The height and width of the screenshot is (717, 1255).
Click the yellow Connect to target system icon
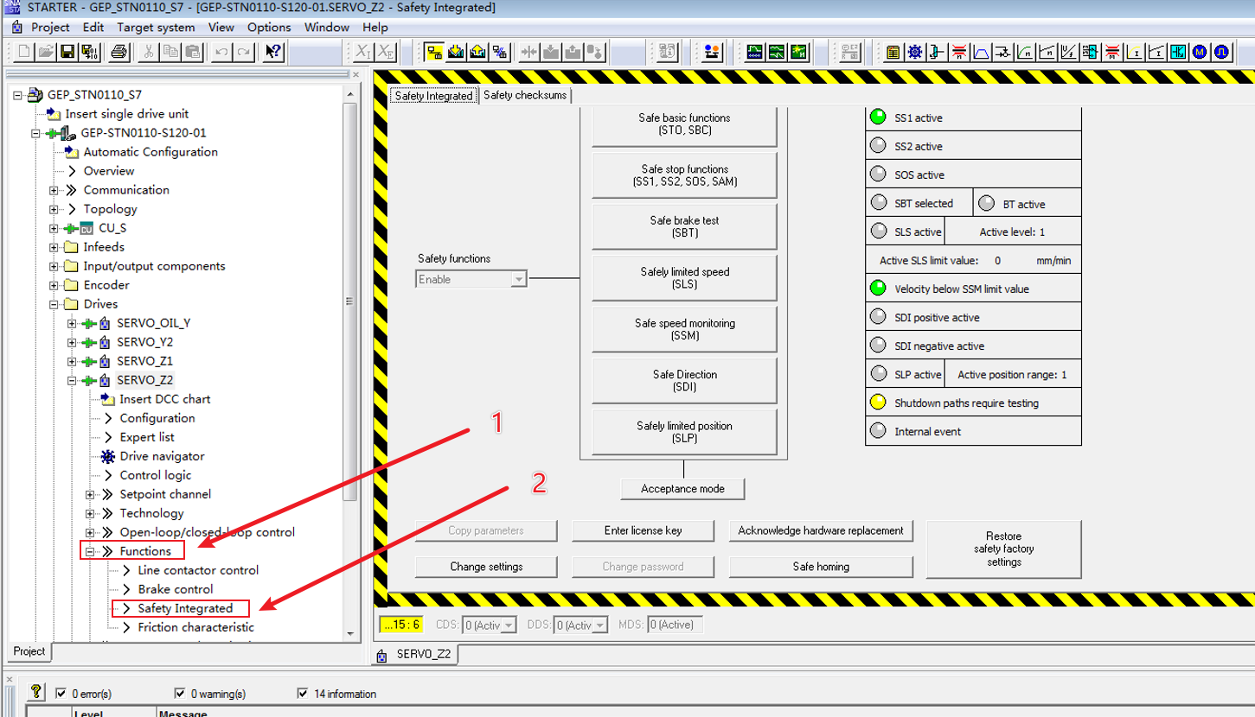(x=434, y=53)
